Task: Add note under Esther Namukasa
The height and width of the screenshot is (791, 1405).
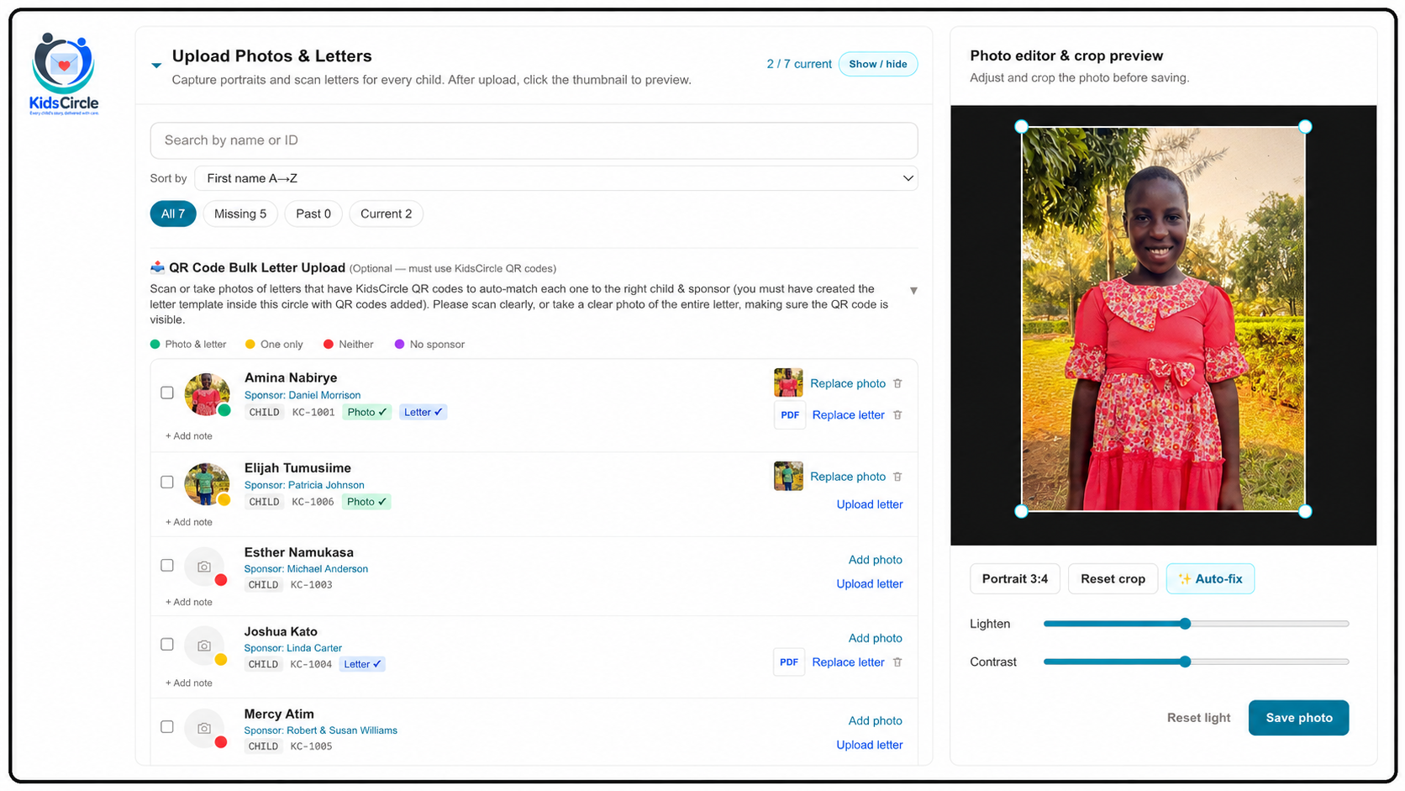Action: (189, 602)
